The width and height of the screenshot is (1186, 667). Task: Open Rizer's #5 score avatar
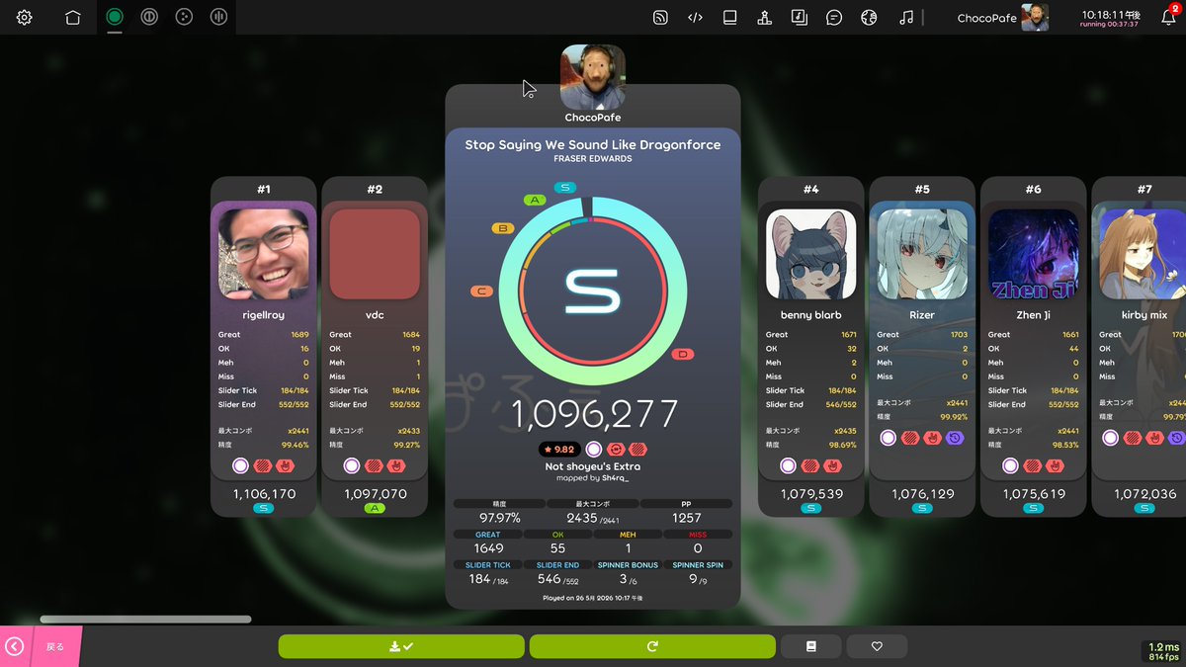click(922, 254)
